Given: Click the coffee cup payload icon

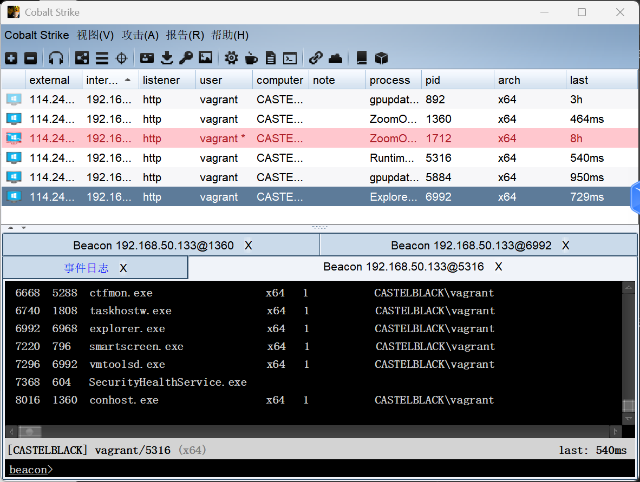Looking at the screenshot, I should pos(251,58).
